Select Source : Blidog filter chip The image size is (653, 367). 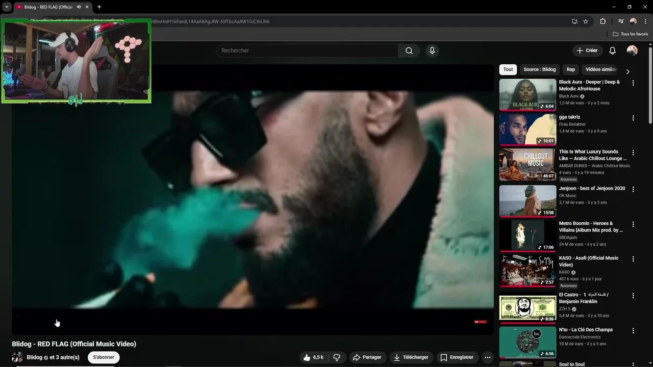tap(540, 69)
